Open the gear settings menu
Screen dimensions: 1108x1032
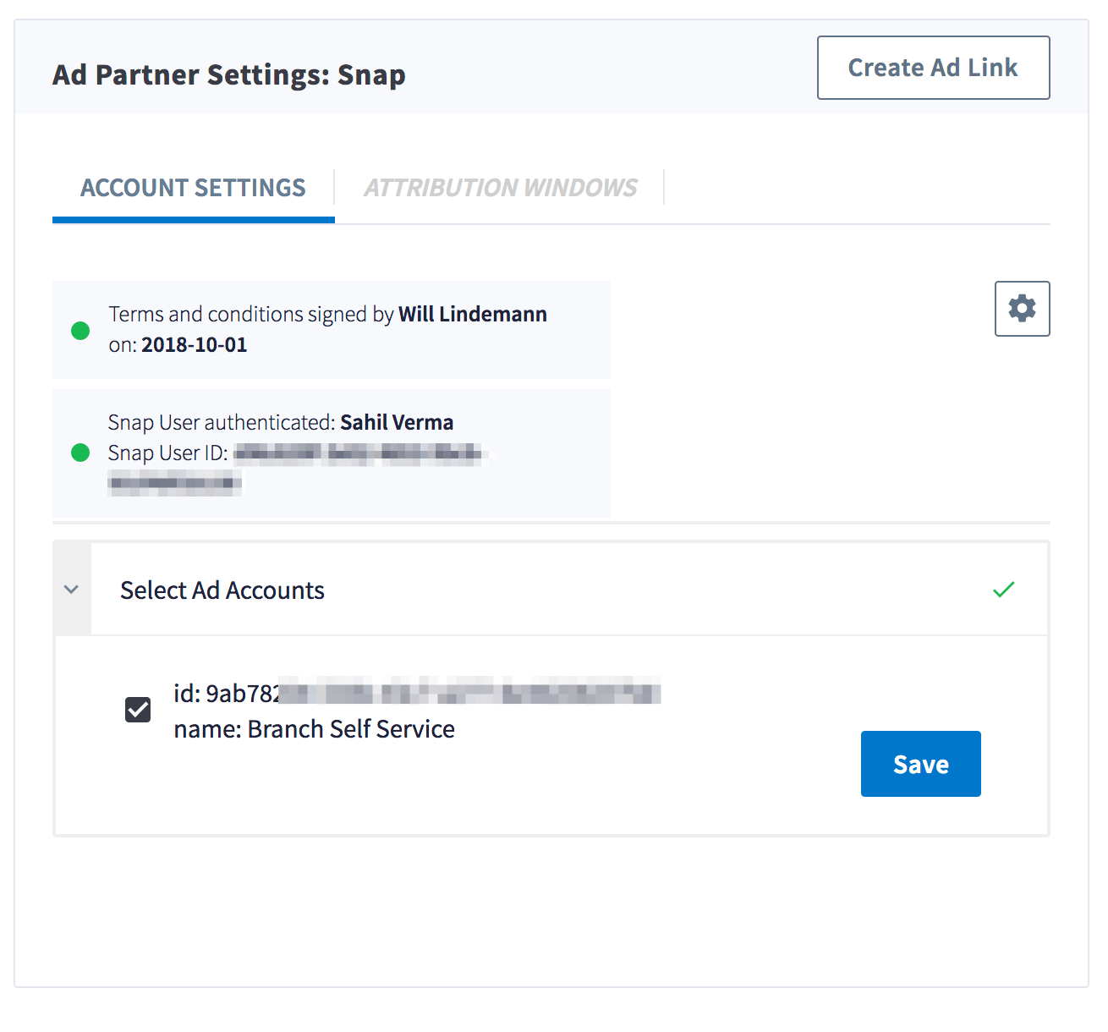[x=1022, y=309]
